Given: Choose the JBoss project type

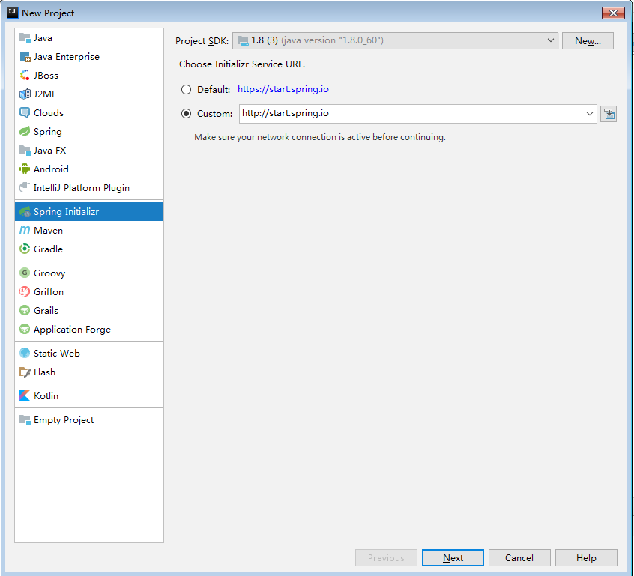Looking at the screenshot, I should click(x=89, y=75).
